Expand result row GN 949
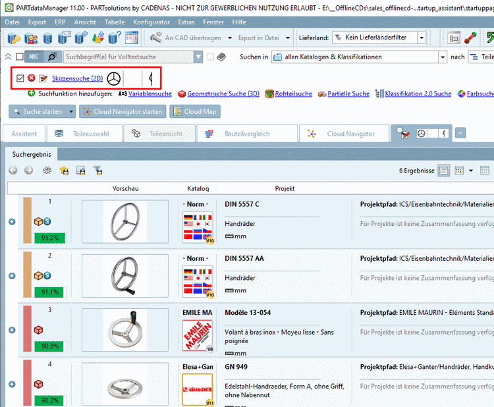The image size is (494, 407). (x=12, y=385)
